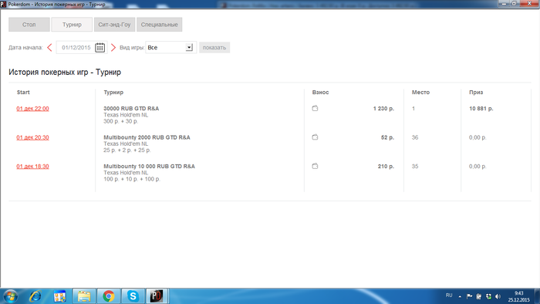Open the Сит-энд-Гоу tab

coord(114,25)
